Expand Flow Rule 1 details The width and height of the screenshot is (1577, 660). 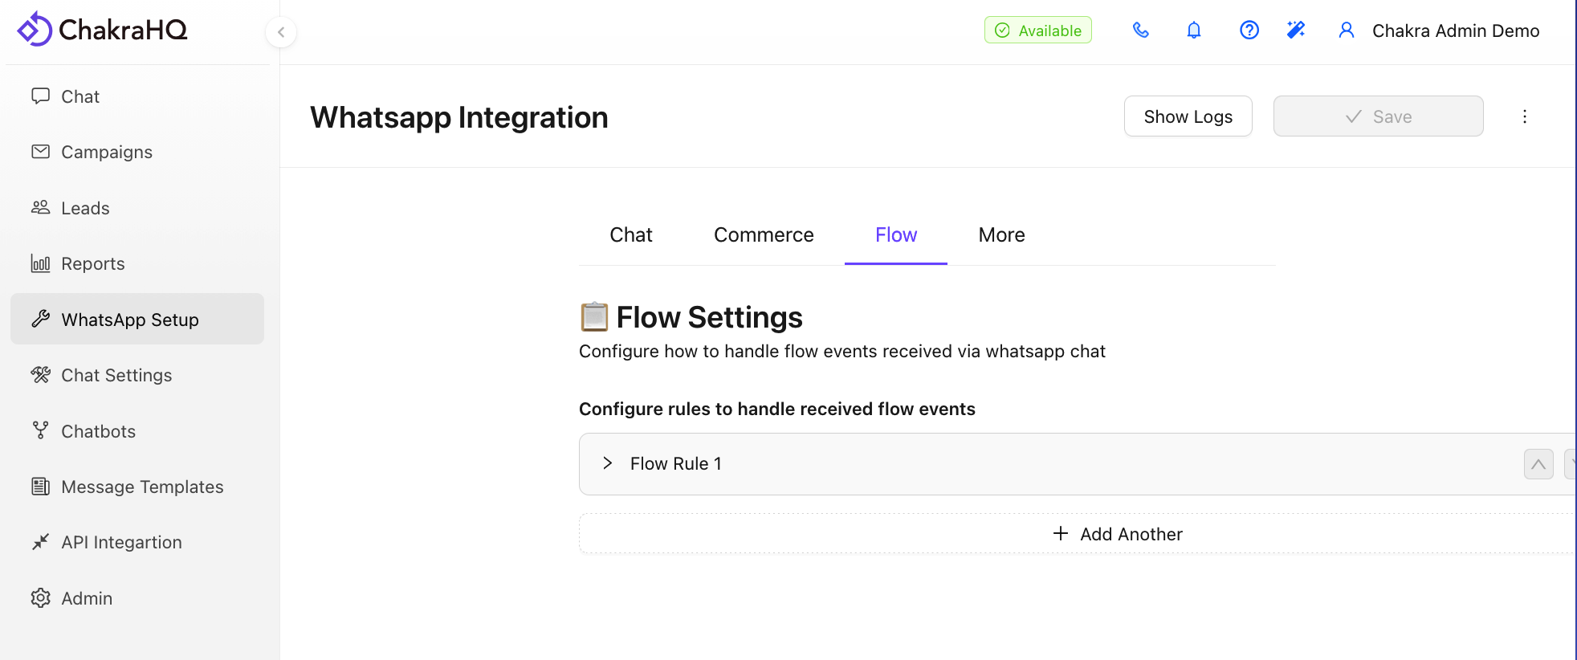click(608, 463)
